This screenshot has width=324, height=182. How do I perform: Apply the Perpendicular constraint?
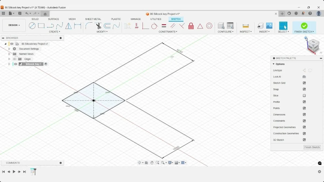pos(182,26)
